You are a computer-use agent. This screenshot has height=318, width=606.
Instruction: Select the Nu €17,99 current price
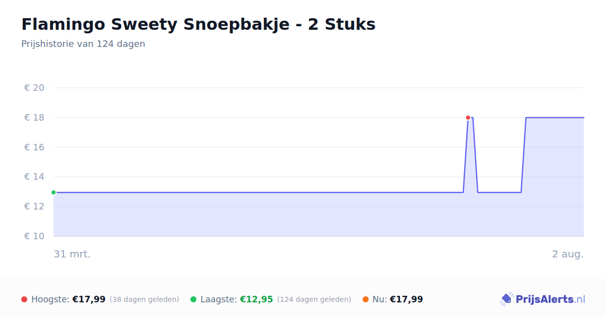pyautogui.click(x=407, y=299)
